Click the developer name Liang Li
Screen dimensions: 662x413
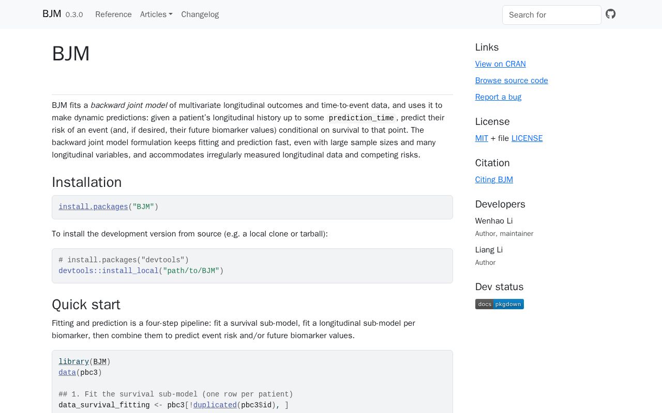point(489,250)
